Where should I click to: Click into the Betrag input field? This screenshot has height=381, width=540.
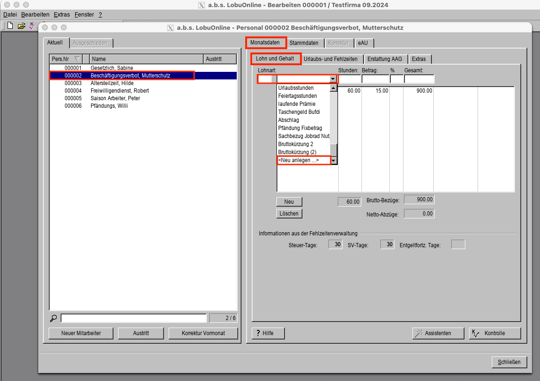coord(375,79)
